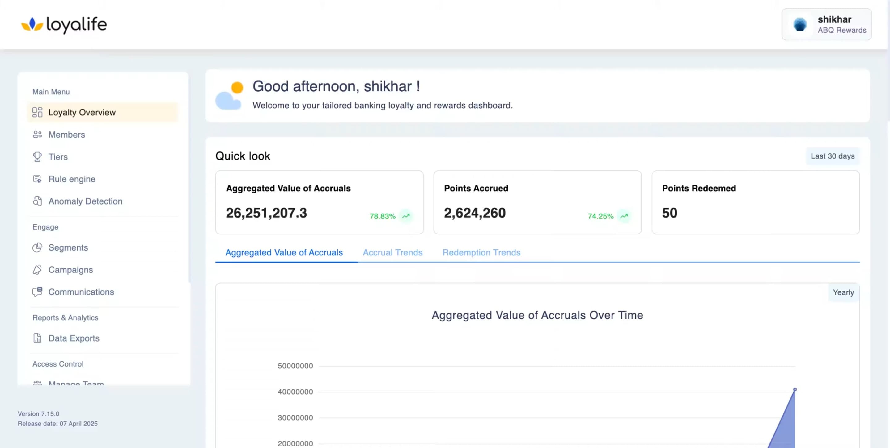Open Anomaly Detection

pyautogui.click(x=103, y=201)
